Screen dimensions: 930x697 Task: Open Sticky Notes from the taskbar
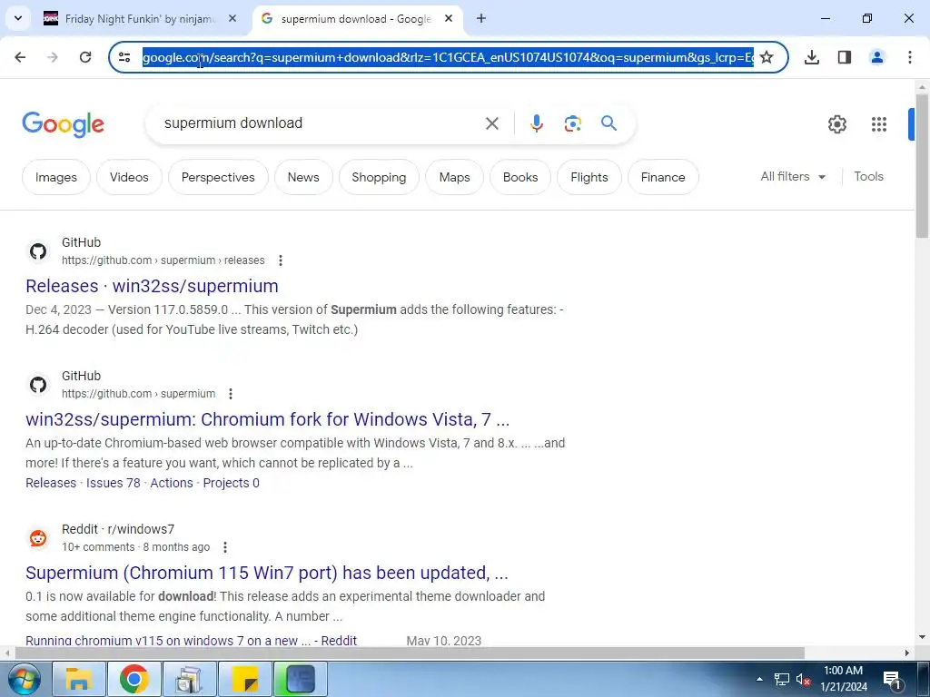[245, 679]
